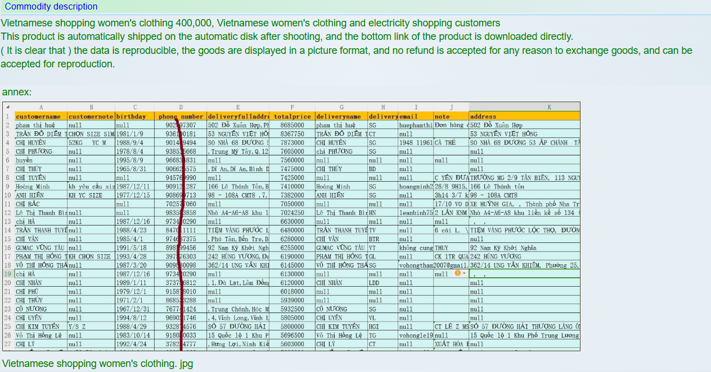Screen dimensions: 711x372
Task: Click the "annex:" label above the image
Action: [17, 91]
